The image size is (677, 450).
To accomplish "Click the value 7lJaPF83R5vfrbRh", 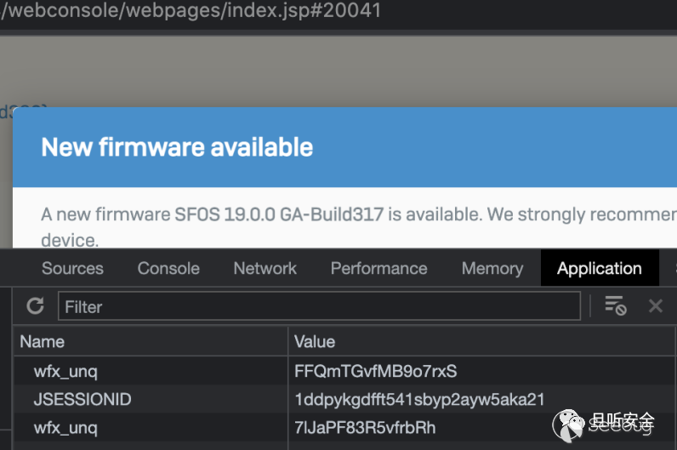I will (x=365, y=427).
